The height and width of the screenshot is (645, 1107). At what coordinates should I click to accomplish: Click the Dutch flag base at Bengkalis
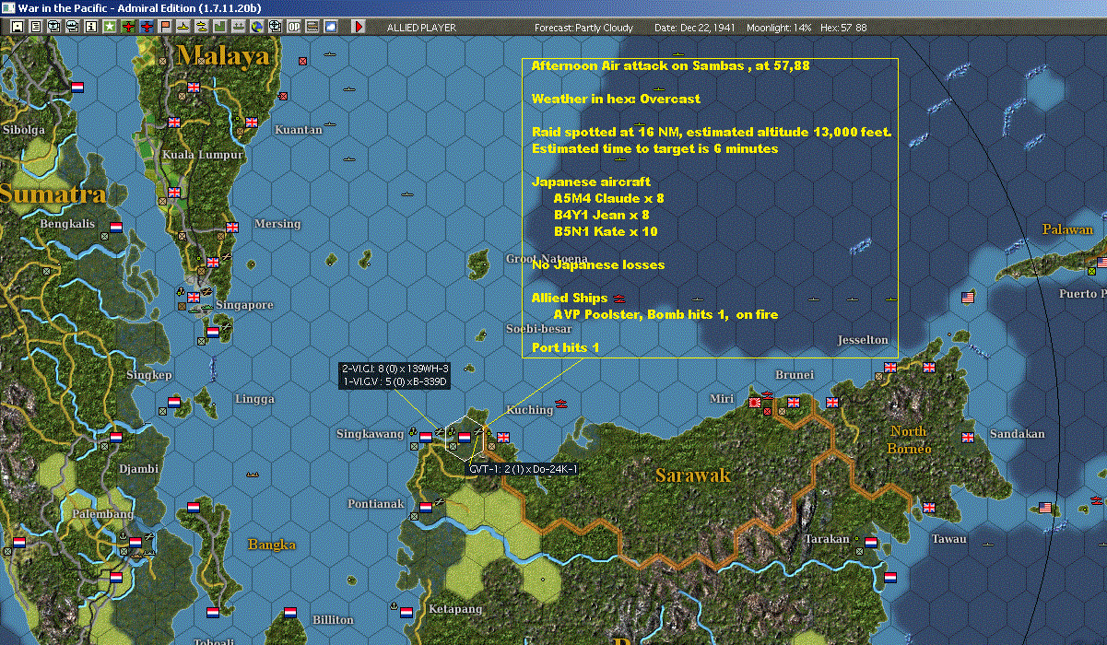[116, 226]
